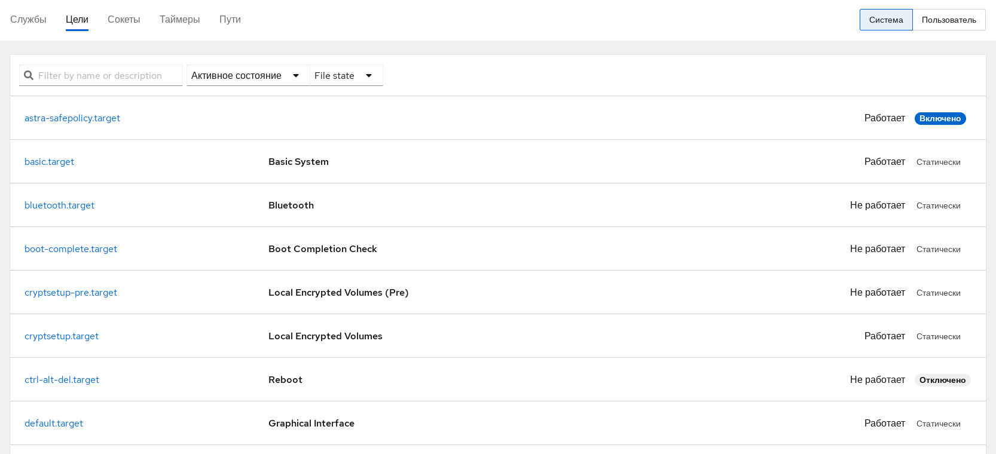Select the cryptsetup.target link
The width and height of the screenshot is (996, 454).
click(x=62, y=336)
